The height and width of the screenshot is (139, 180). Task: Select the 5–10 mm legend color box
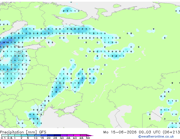[x=31, y=135]
